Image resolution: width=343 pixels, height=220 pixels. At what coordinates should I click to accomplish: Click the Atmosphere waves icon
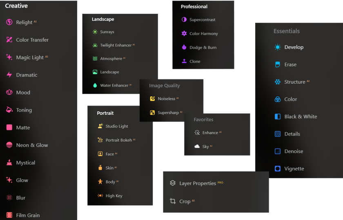pyautogui.click(x=95, y=59)
